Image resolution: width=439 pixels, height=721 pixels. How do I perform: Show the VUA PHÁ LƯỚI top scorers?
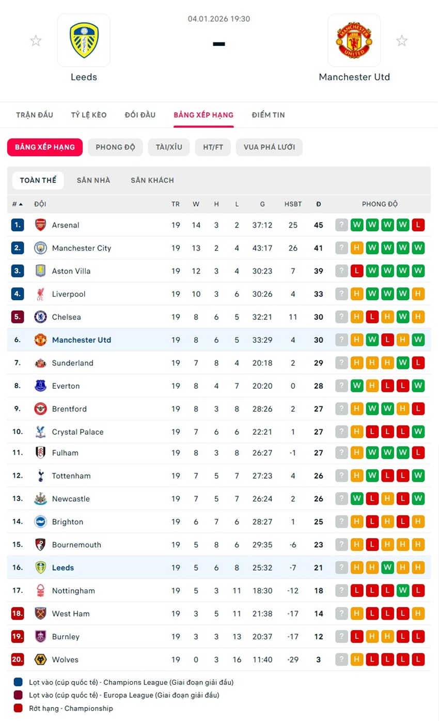point(269,147)
